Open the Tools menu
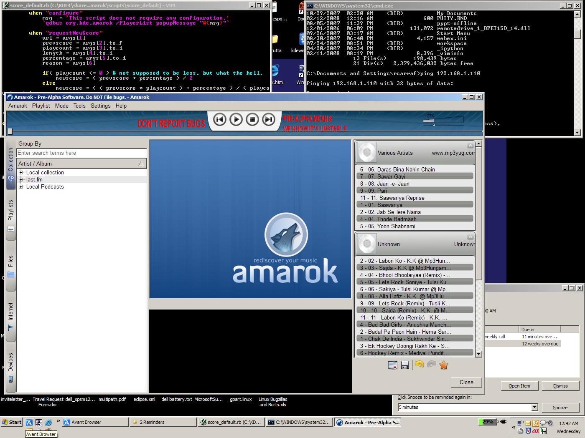The image size is (585, 438). [x=79, y=106]
